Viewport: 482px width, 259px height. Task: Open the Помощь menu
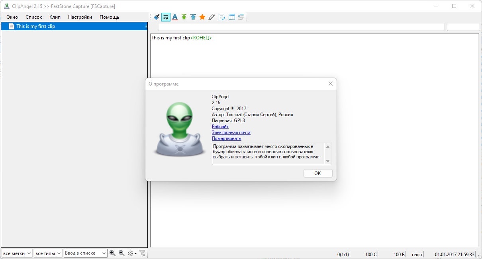coord(110,17)
